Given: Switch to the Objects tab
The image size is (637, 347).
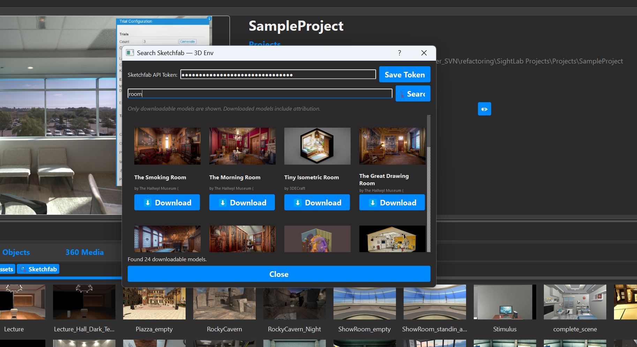Looking at the screenshot, I should (x=16, y=252).
